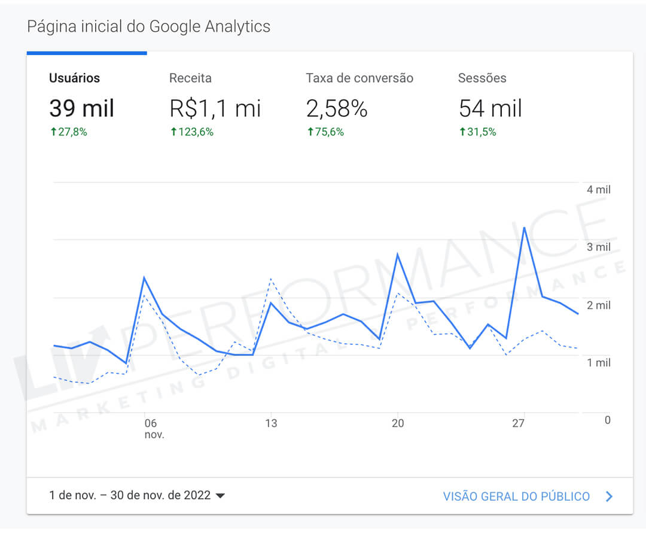Click the 39 mil users value

coord(81,109)
